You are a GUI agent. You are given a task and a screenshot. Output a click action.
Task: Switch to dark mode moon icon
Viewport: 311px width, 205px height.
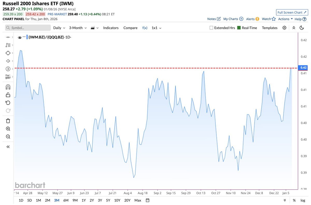tap(302, 28)
